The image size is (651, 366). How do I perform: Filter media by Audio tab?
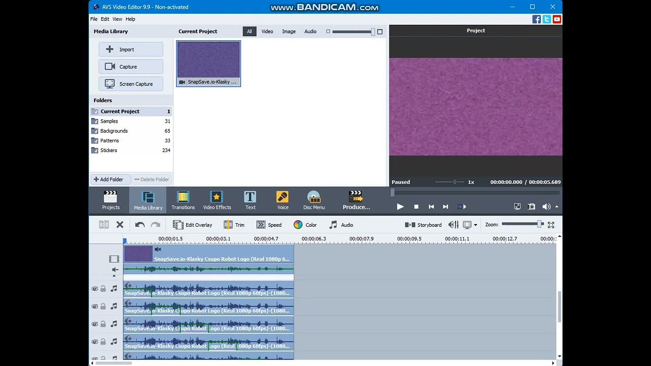310,32
